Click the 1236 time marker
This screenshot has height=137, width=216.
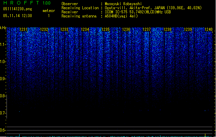coord(126,29)
